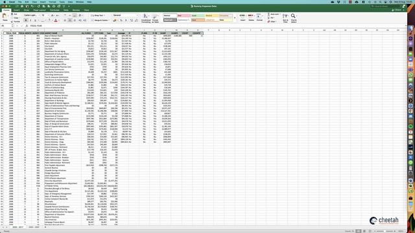Click the Undo icon in title bar
This screenshot has height=233, width=415.
coord(32,6)
